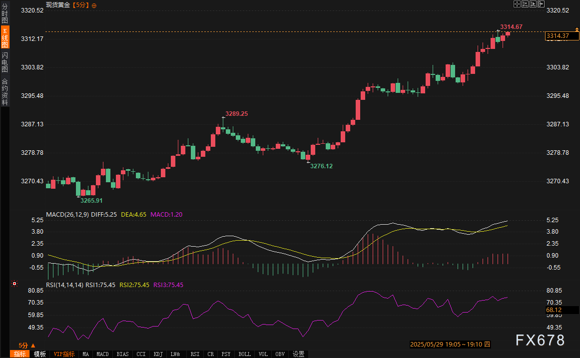Viewport: 580px width, 358px height.
Task: Click the orange circle-plus icon beside 现货黄金
Action: (95, 5)
